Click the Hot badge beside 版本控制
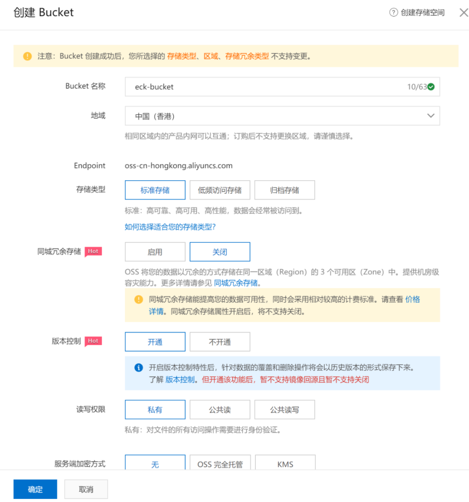This screenshot has width=469, height=502. (93, 341)
